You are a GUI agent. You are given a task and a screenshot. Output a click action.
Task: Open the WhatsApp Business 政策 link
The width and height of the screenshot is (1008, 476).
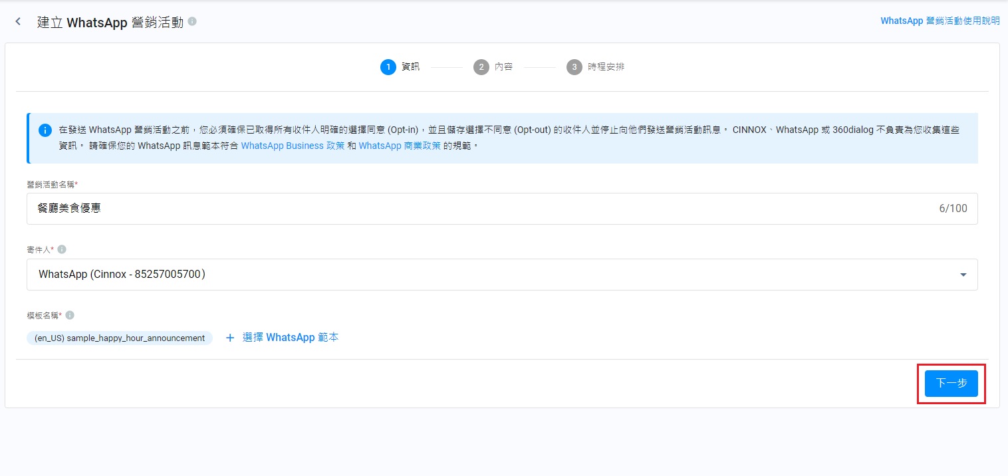tap(293, 146)
